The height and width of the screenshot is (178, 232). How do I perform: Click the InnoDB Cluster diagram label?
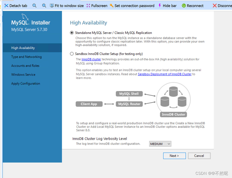pos(173,115)
